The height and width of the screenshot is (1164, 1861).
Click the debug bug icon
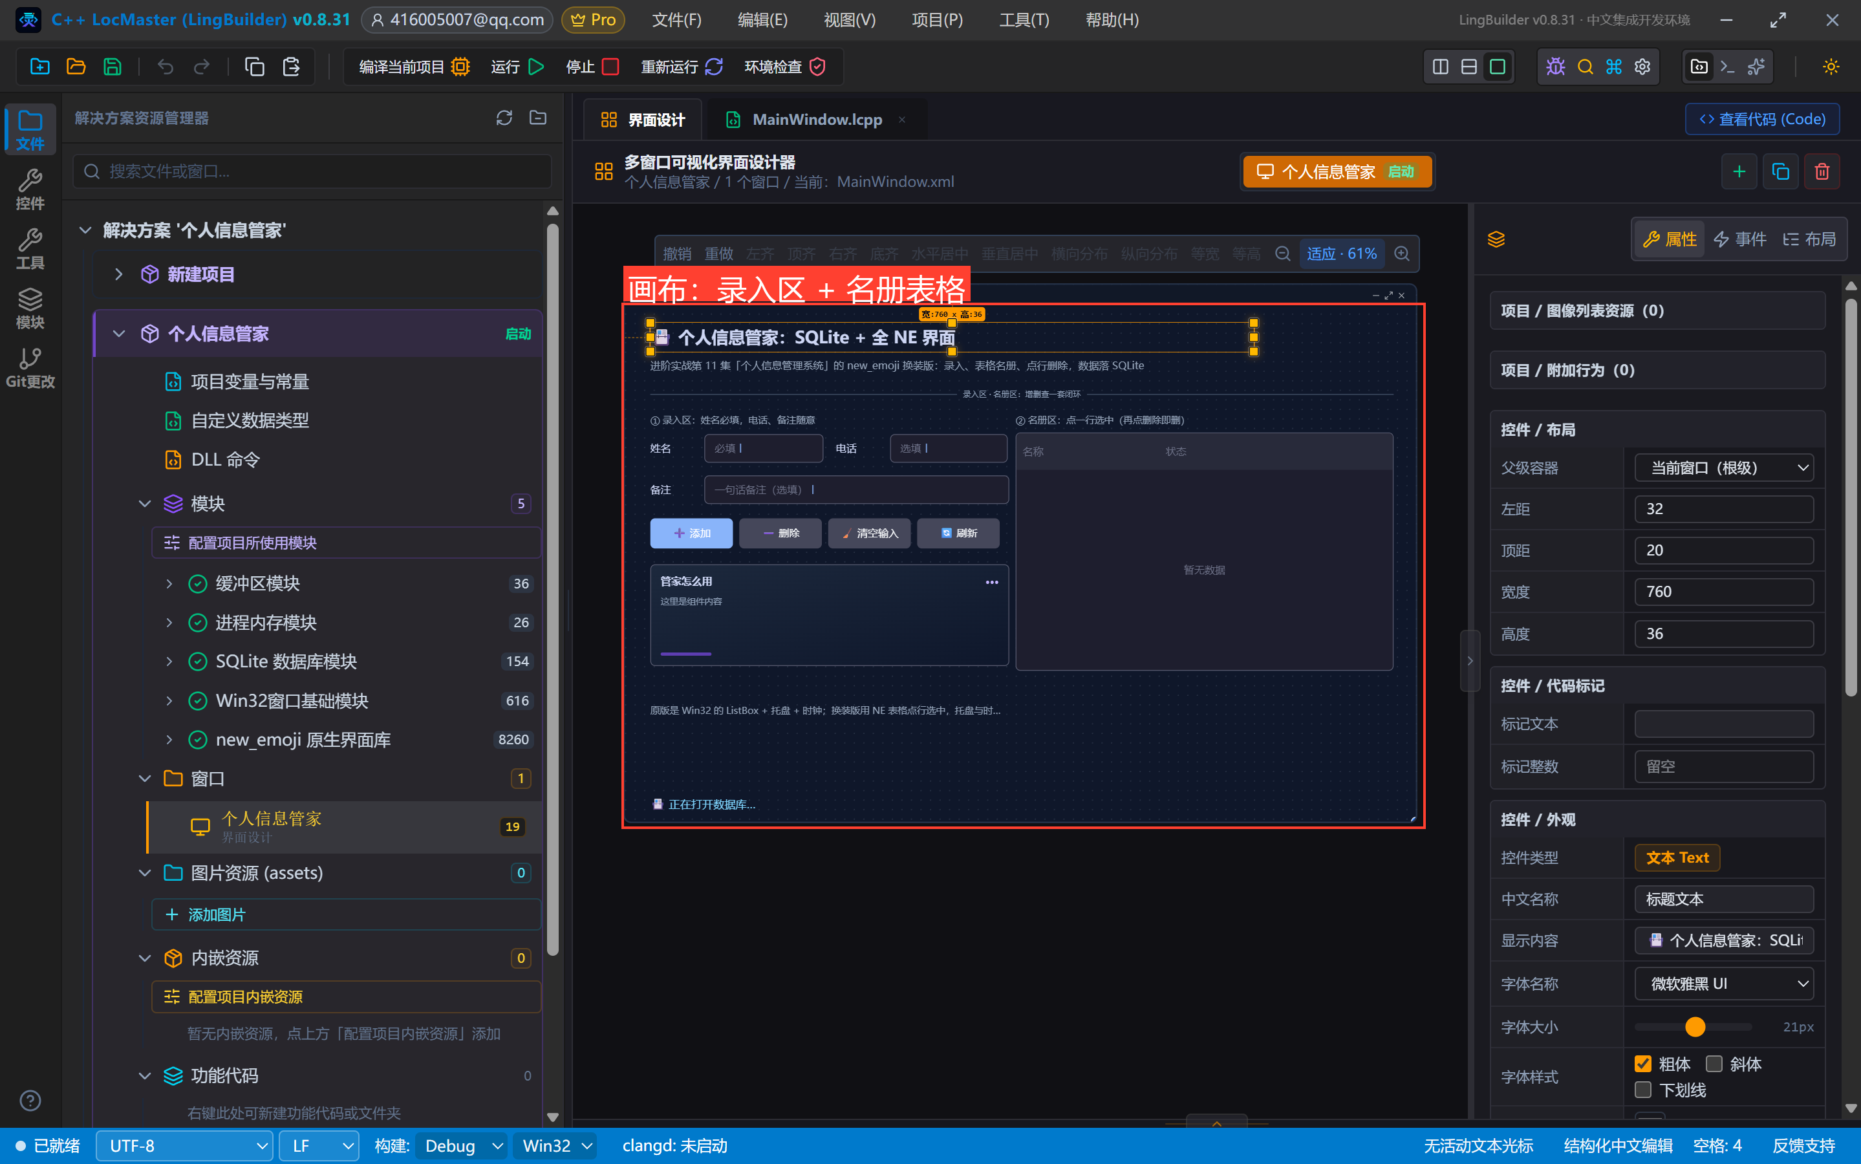(1555, 67)
